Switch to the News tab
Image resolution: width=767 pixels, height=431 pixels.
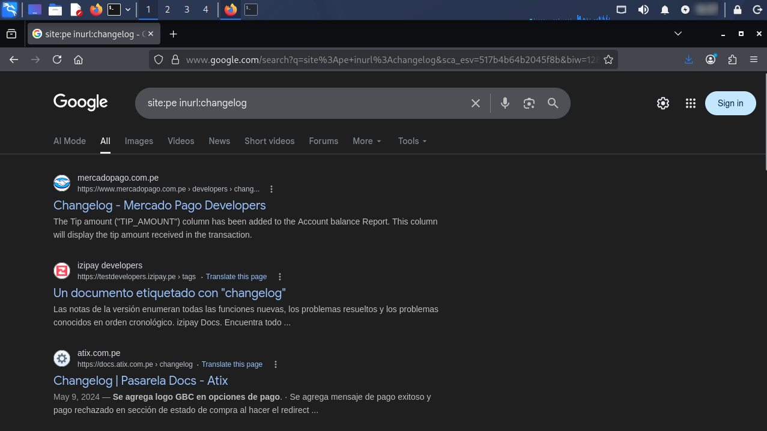219,141
